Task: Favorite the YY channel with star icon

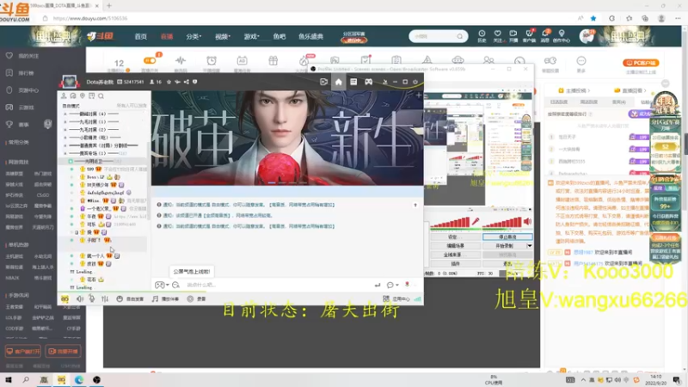Action: tap(169, 82)
